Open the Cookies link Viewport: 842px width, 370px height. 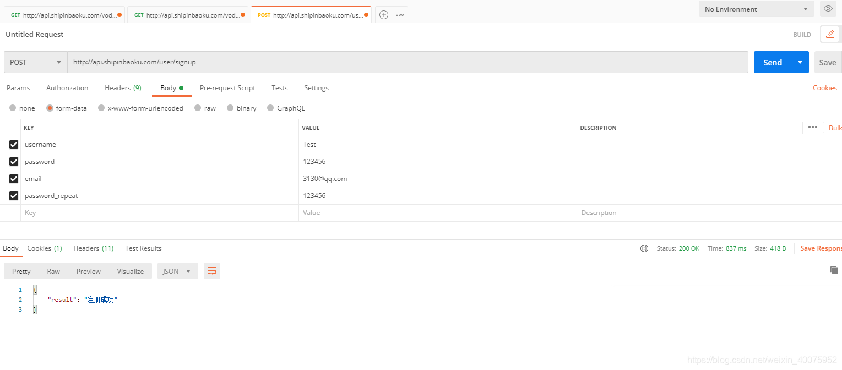pyautogui.click(x=825, y=88)
